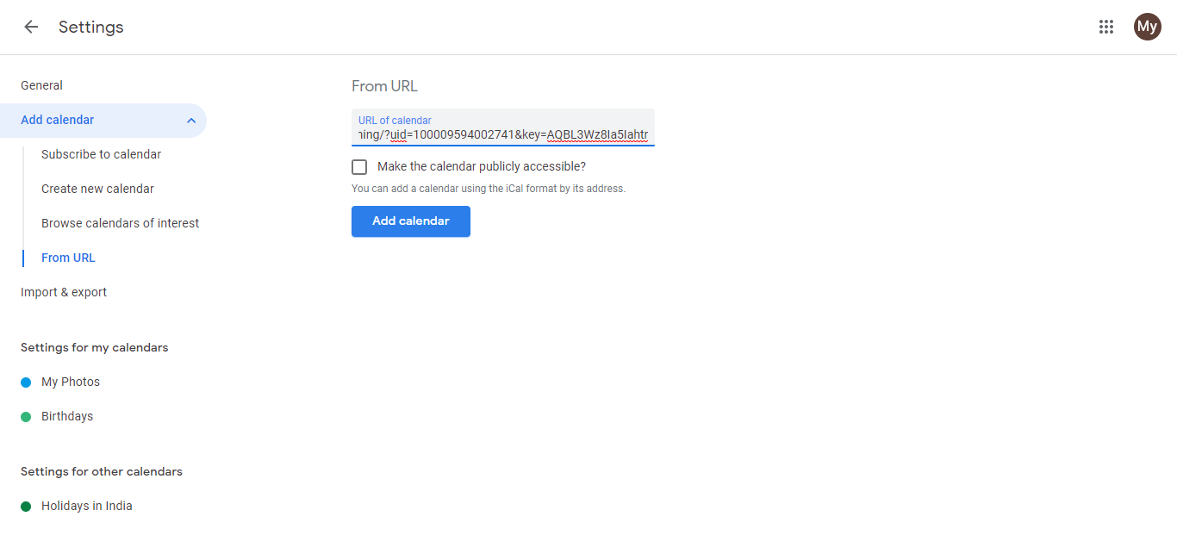Go back using the arrow icon

(x=31, y=27)
